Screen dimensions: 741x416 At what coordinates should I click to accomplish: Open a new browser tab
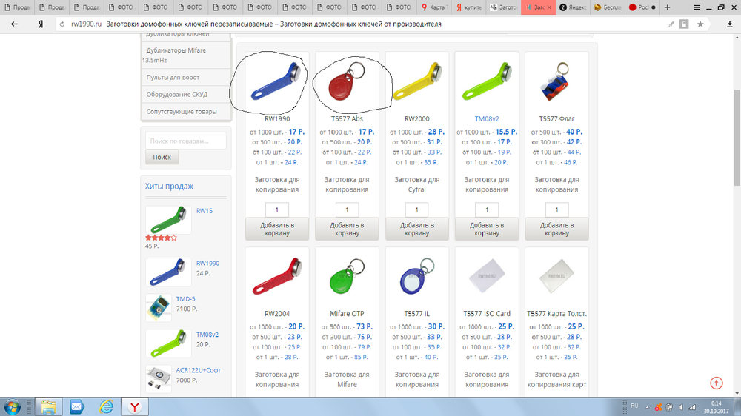coord(667,7)
